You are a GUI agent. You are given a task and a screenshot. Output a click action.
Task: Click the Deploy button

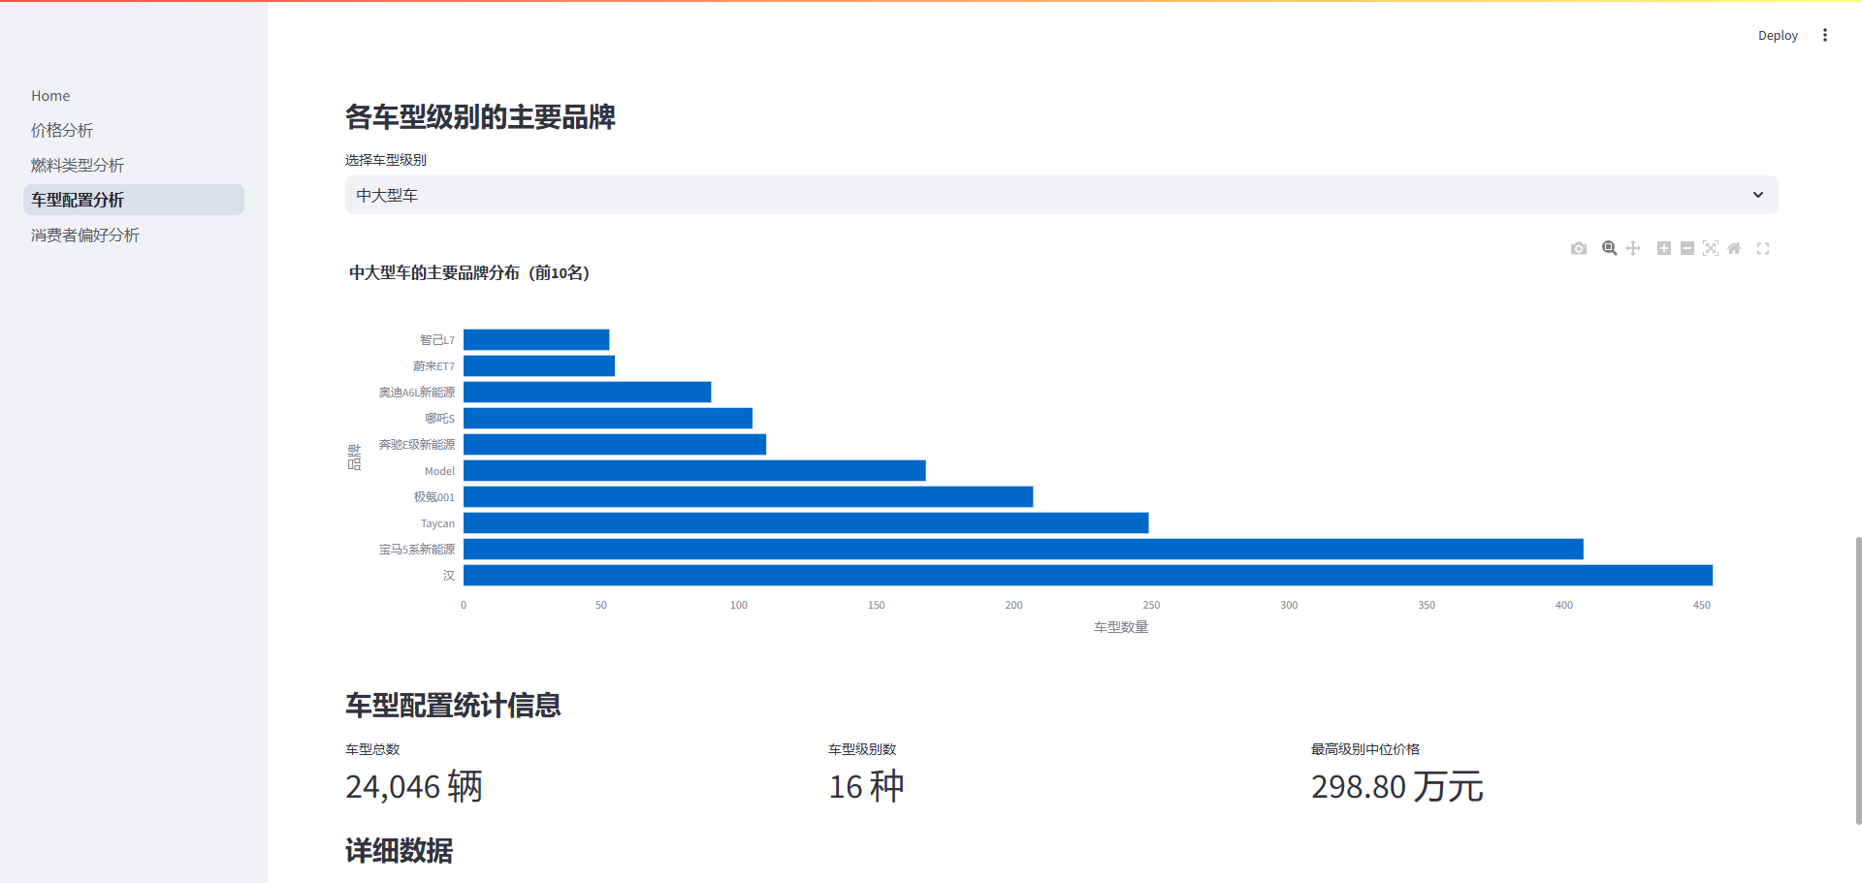click(x=1778, y=35)
